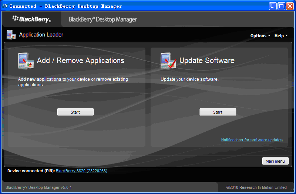Minimize the Desktop Manager window
Viewport: 296px width, 194px height.
tap(273, 6)
